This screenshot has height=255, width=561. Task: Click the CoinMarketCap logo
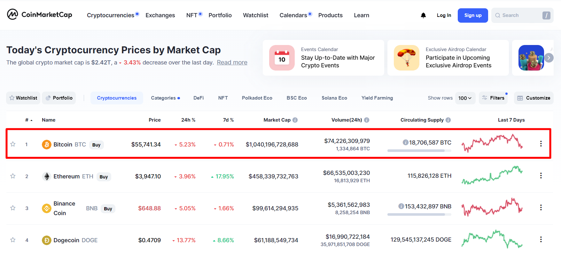tap(40, 14)
